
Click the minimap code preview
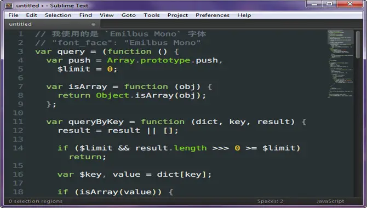(x=341, y=63)
